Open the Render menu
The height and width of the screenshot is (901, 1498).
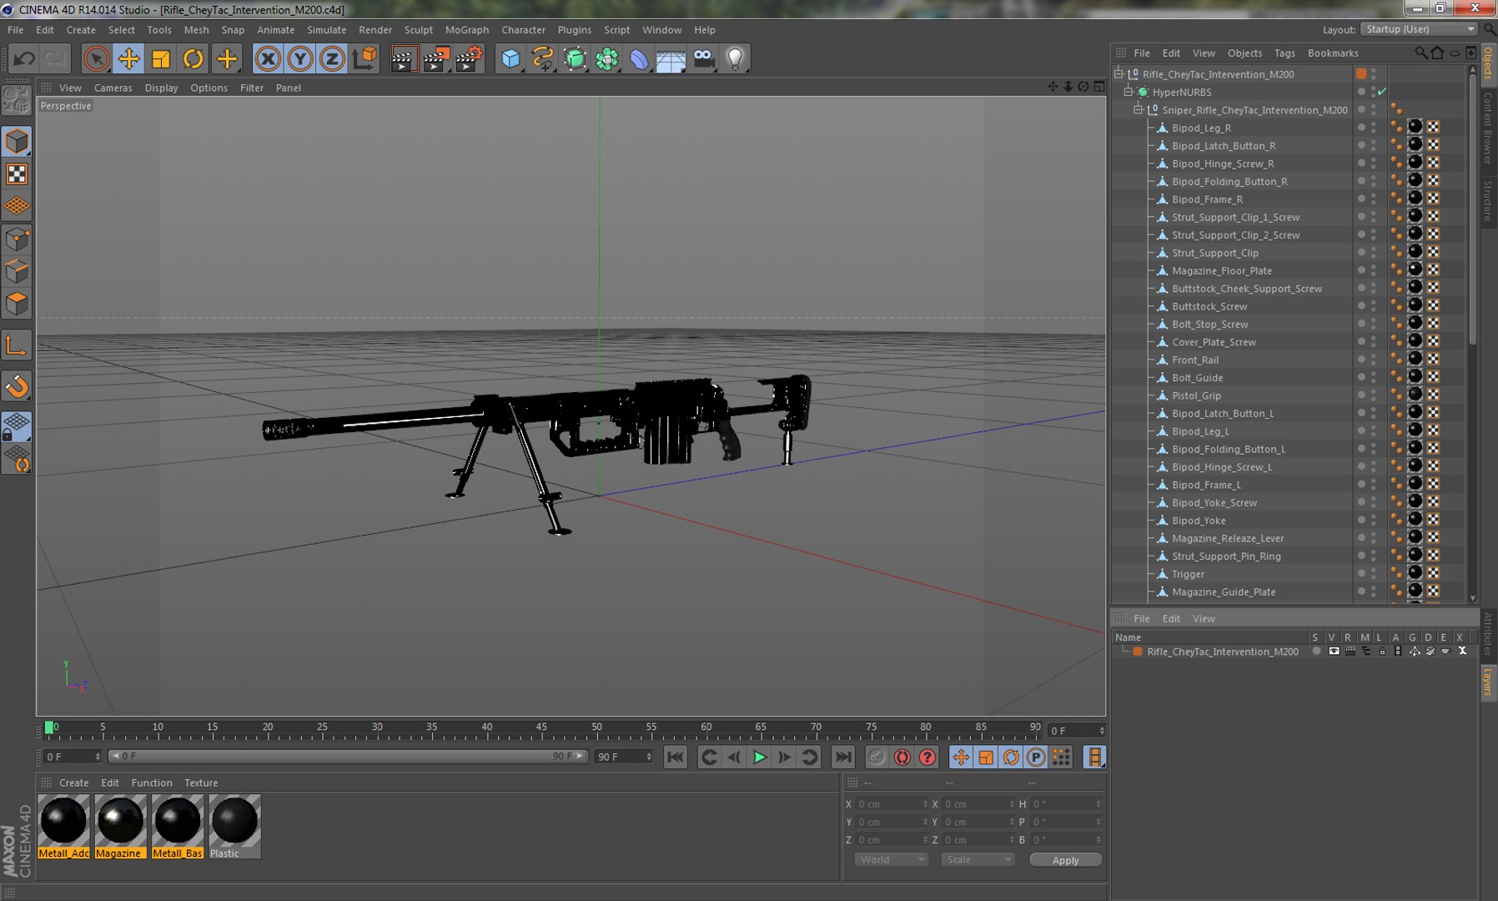click(x=375, y=30)
